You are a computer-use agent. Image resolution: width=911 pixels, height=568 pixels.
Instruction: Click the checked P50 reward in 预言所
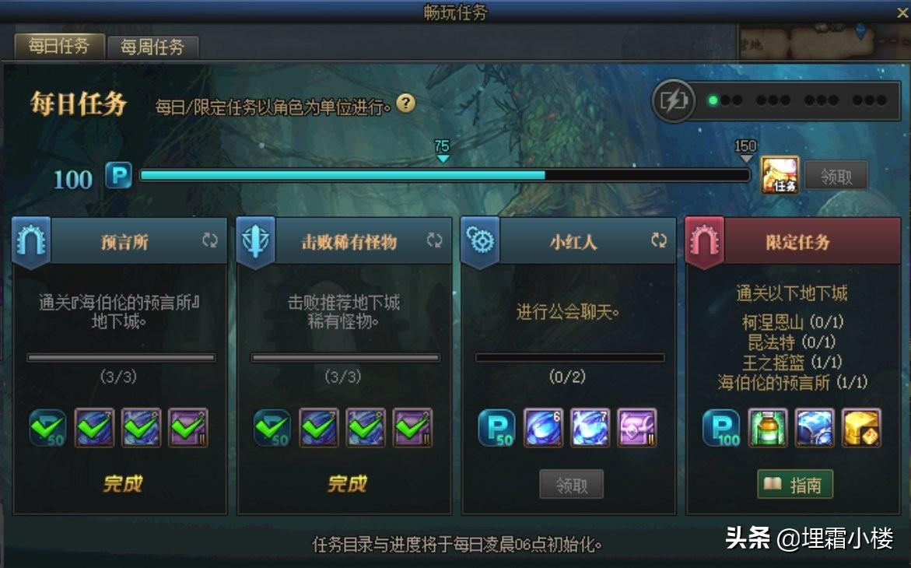[x=47, y=428]
